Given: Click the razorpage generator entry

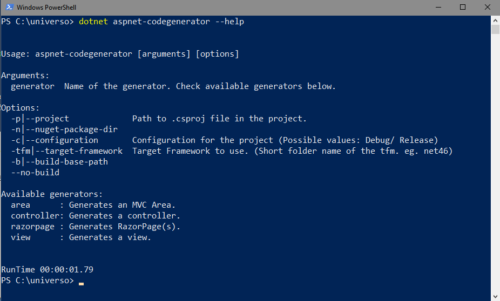Looking at the screenshot, I should (x=96, y=227).
